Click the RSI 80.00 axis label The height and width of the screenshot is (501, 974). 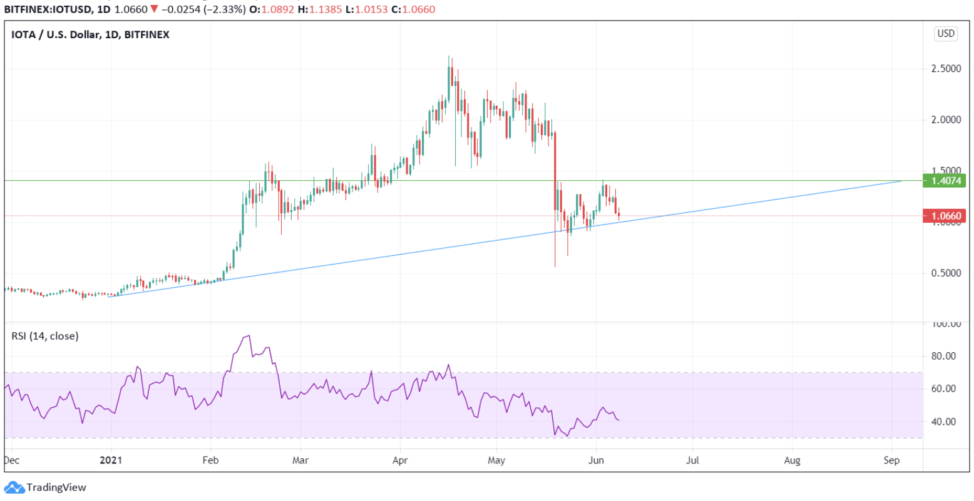(x=945, y=357)
